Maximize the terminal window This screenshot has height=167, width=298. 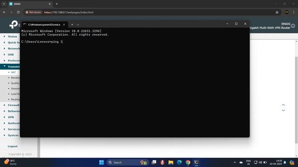tap(236, 24)
